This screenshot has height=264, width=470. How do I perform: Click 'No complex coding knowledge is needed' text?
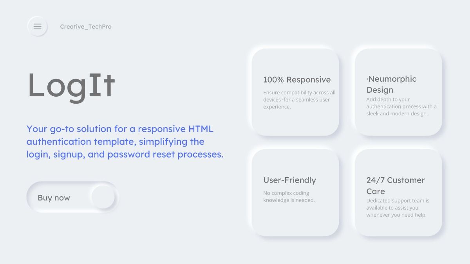(289, 196)
